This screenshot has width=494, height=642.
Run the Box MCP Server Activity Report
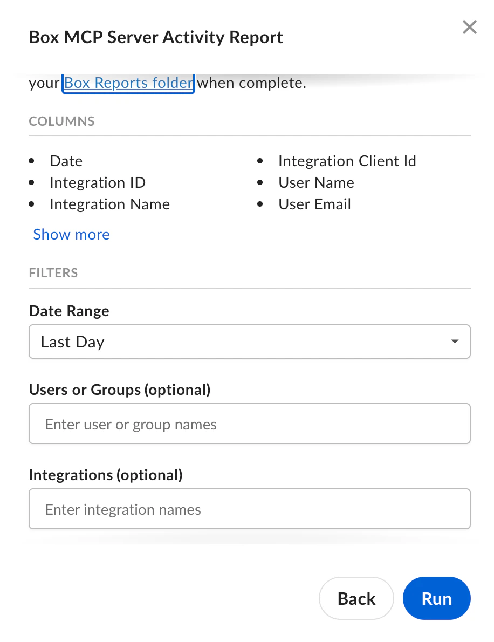click(x=436, y=598)
